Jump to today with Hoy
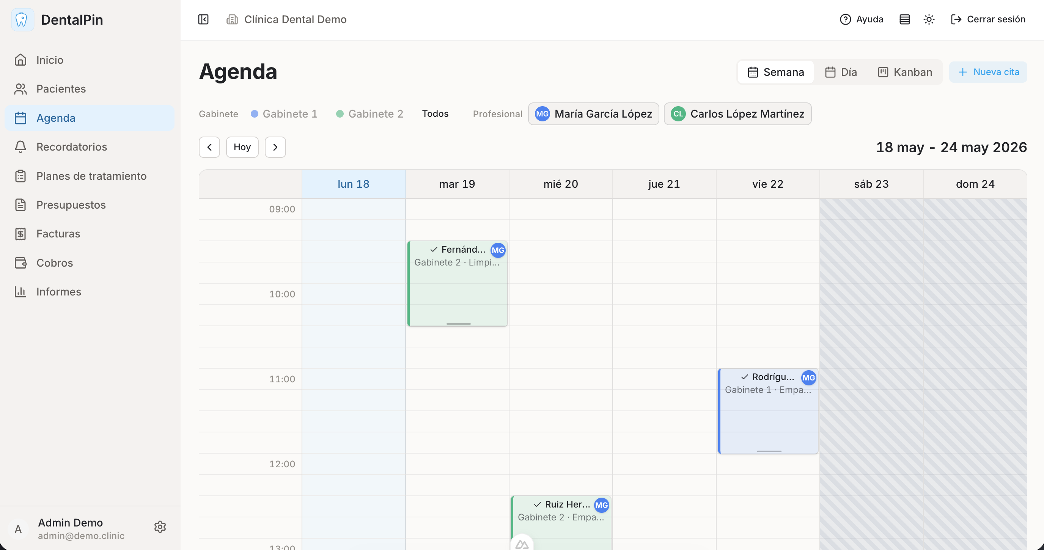1044x550 pixels. point(242,147)
